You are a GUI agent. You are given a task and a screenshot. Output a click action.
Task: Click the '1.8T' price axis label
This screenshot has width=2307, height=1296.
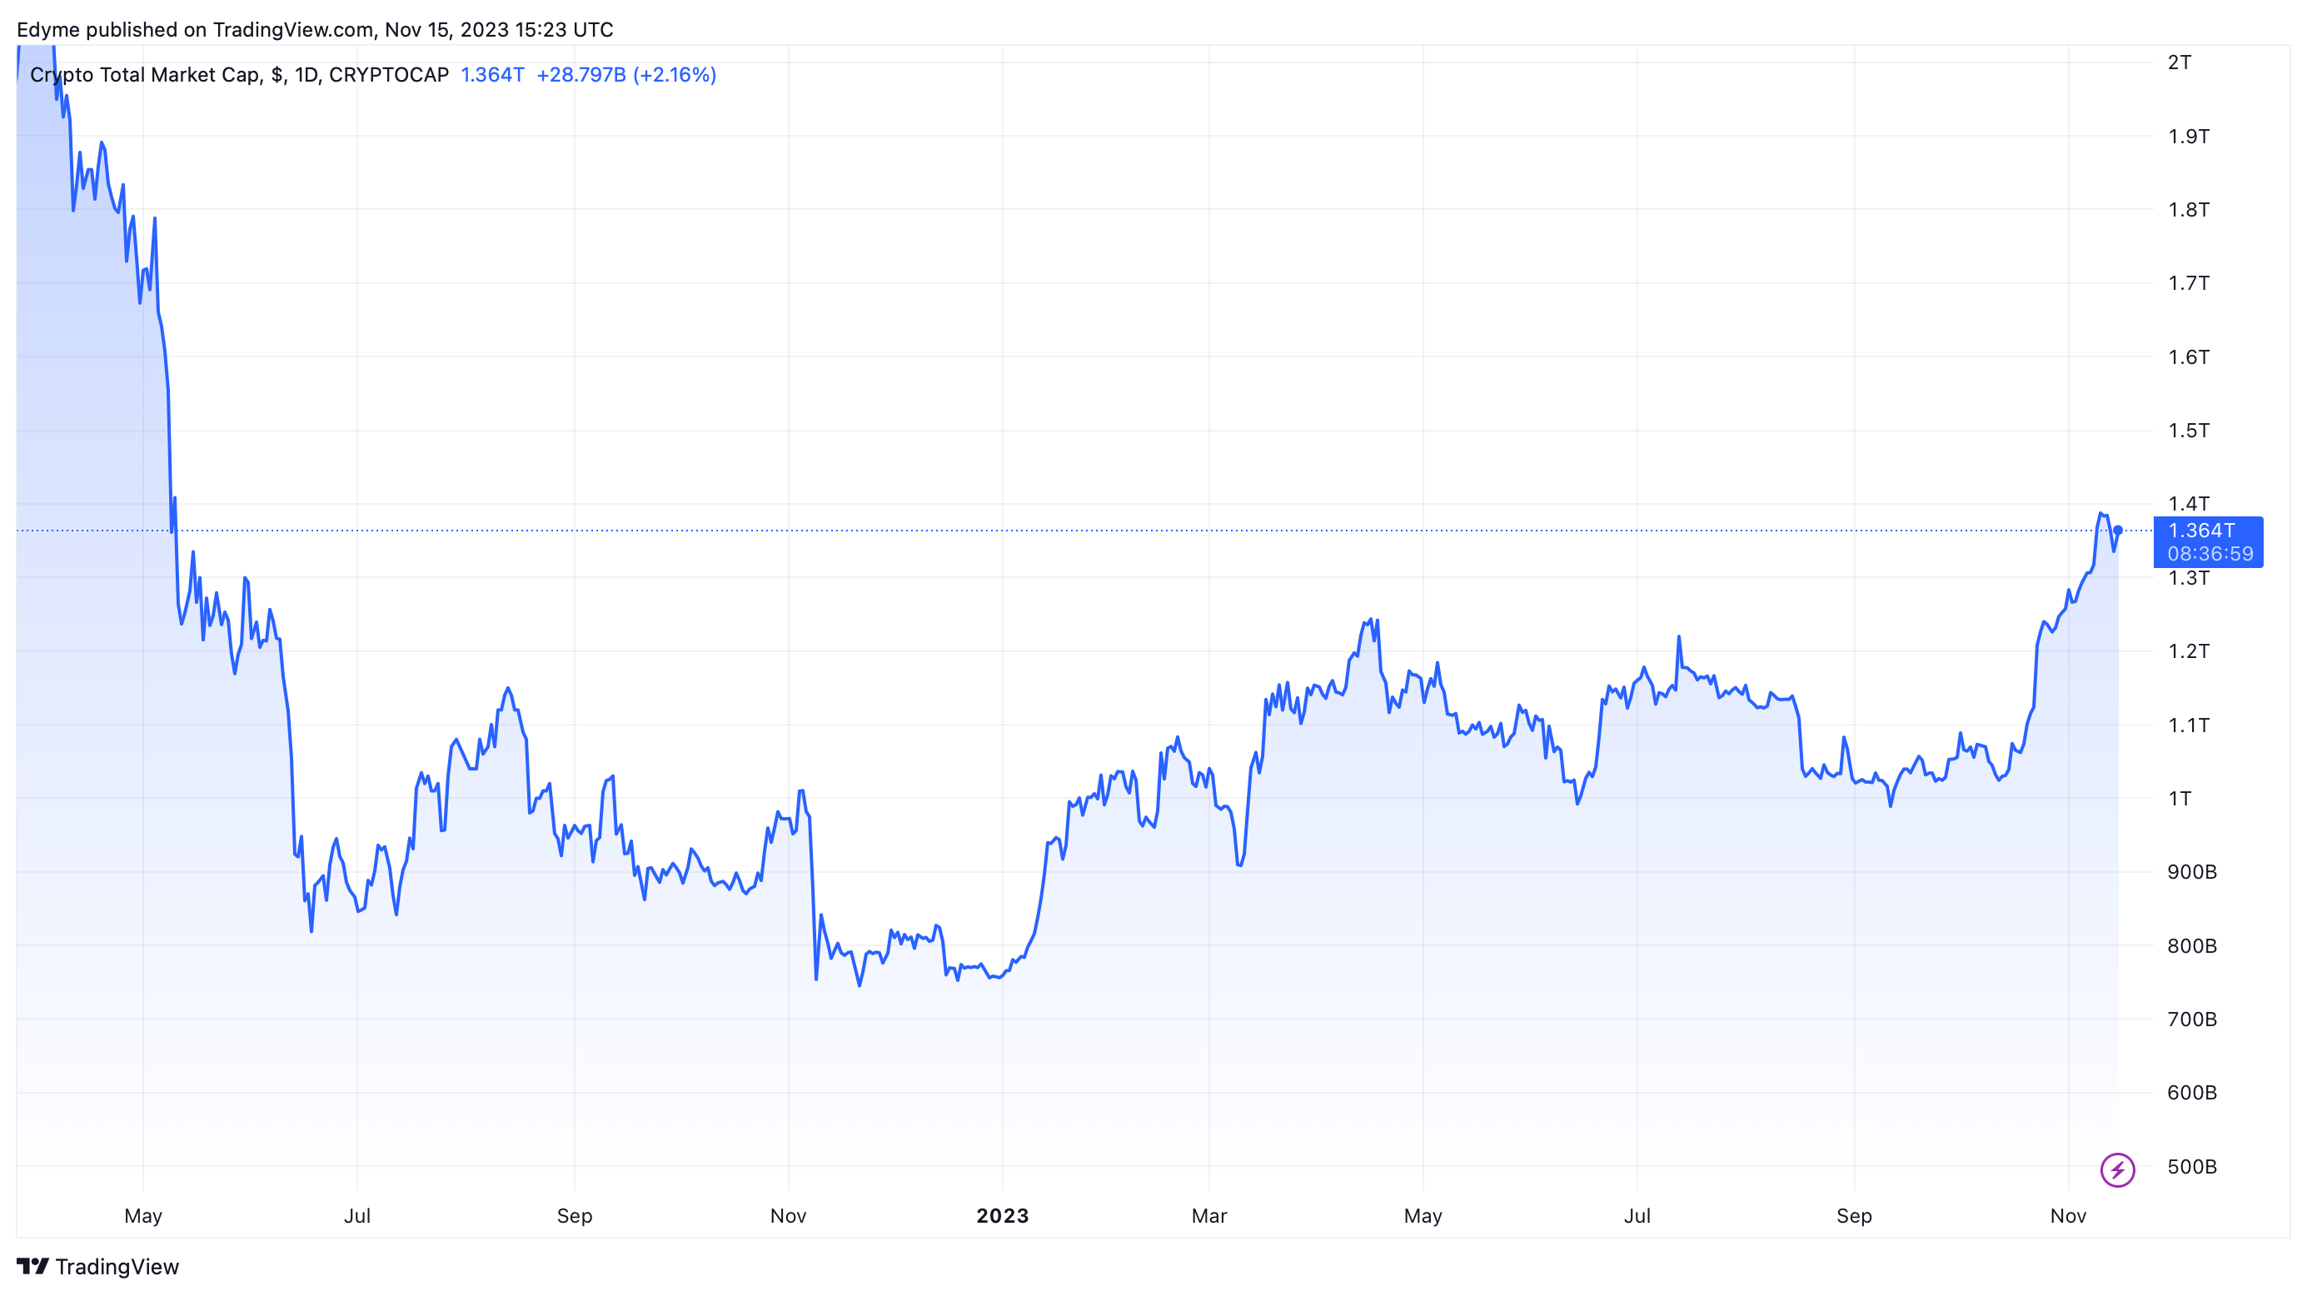pos(2189,210)
